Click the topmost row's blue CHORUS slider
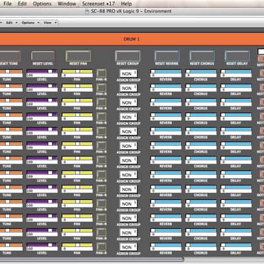264x264 pixels. click(x=201, y=73)
